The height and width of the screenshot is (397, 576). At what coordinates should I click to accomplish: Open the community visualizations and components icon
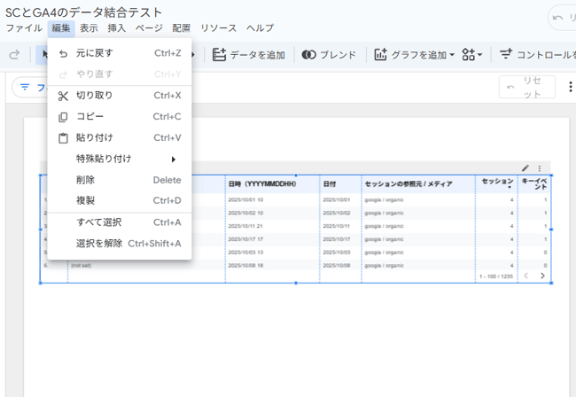(x=469, y=55)
